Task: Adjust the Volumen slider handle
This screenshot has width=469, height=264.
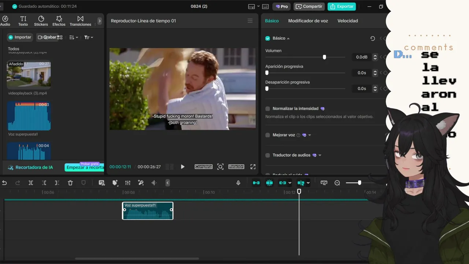Action: (x=324, y=57)
